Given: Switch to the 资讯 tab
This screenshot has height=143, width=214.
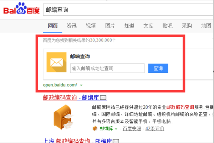Looking at the screenshot, I should 72,26.
